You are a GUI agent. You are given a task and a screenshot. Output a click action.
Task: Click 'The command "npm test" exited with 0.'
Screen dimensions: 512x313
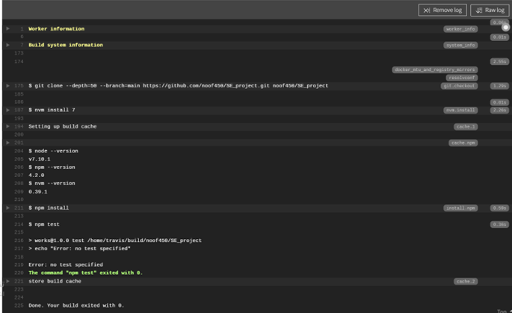(85, 273)
